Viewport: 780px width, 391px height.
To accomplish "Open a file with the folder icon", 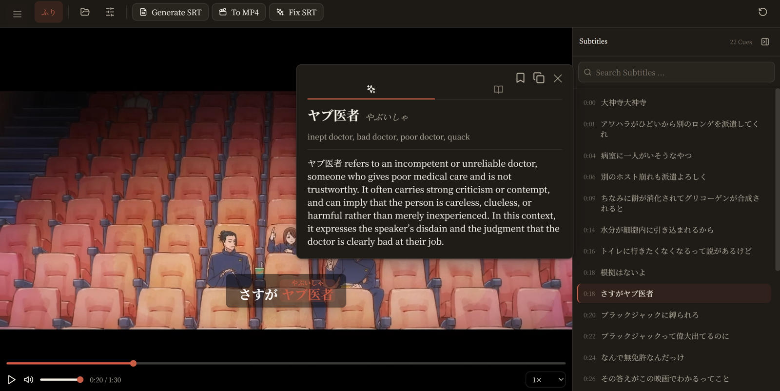I will pos(85,12).
